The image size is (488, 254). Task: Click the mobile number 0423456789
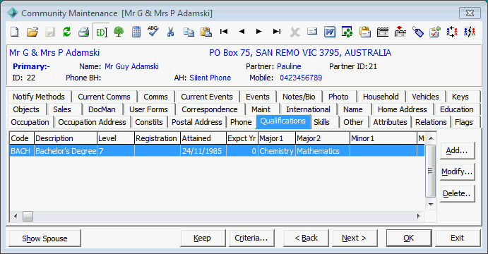click(301, 78)
